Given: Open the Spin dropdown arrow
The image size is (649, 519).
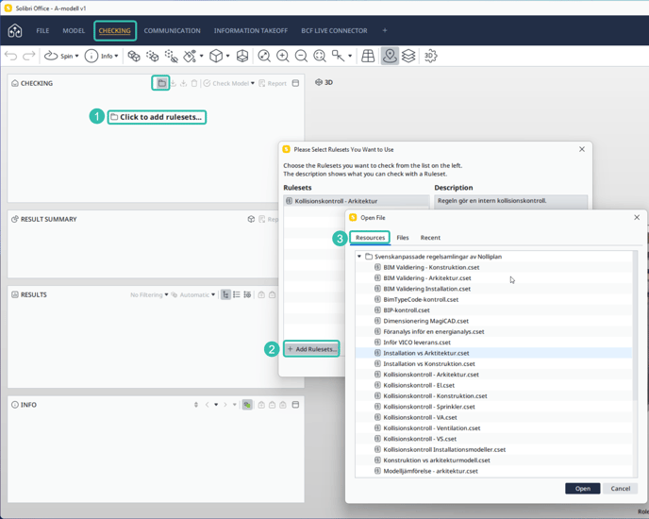Looking at the screenshot, I should point(76,56).
